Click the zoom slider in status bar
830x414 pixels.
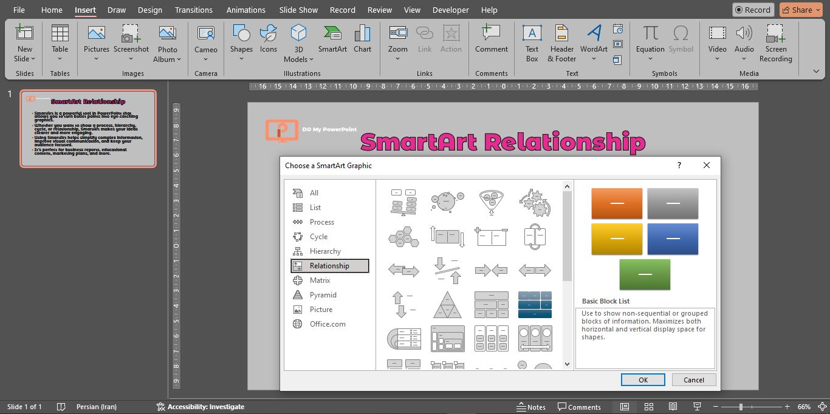740,407
